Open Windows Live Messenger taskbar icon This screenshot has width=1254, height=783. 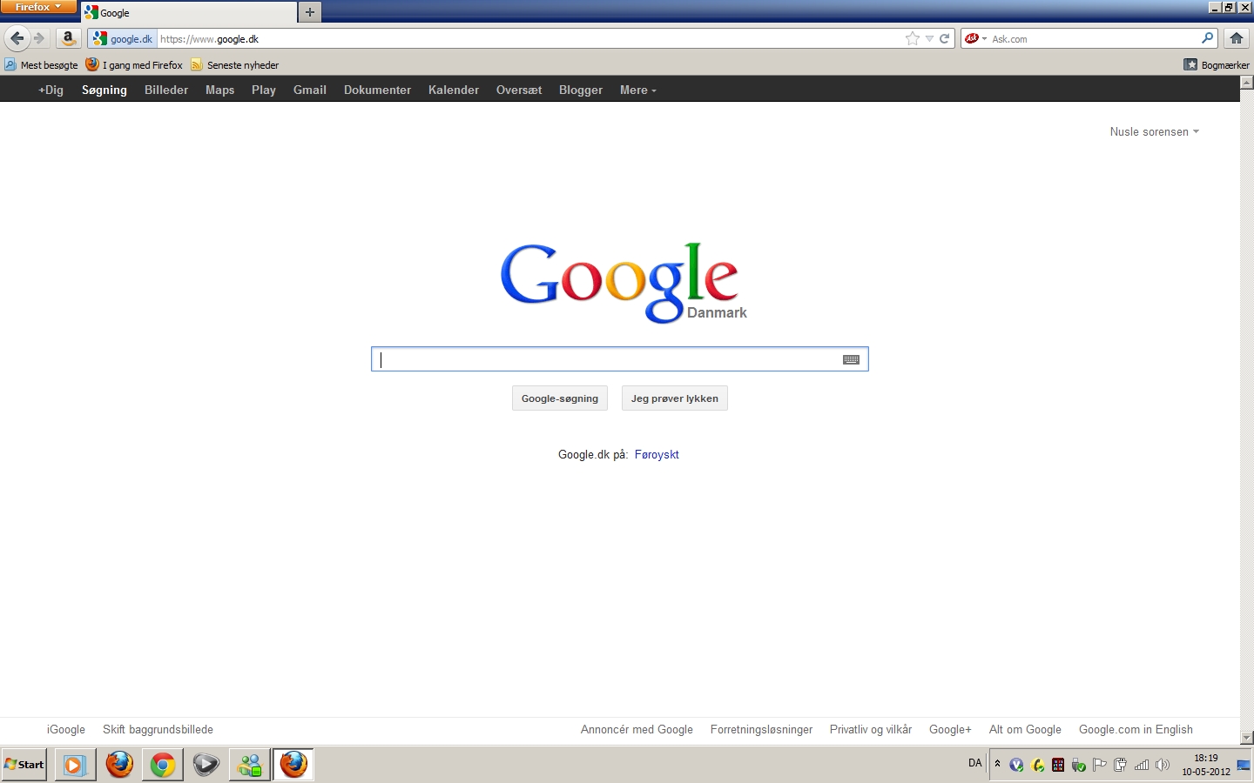pos(250,765)
